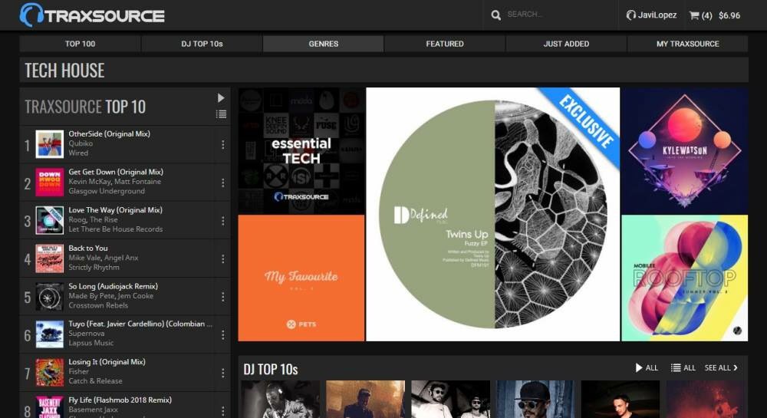
Task: Click the search input field
Action: (558, 15)
